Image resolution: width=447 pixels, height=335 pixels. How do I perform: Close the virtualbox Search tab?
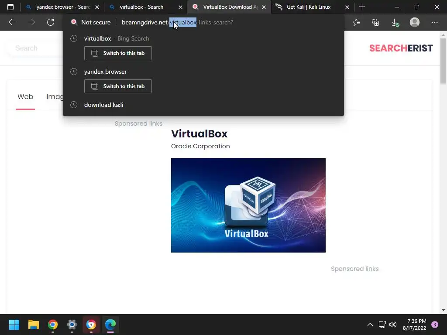coord(180,7)
